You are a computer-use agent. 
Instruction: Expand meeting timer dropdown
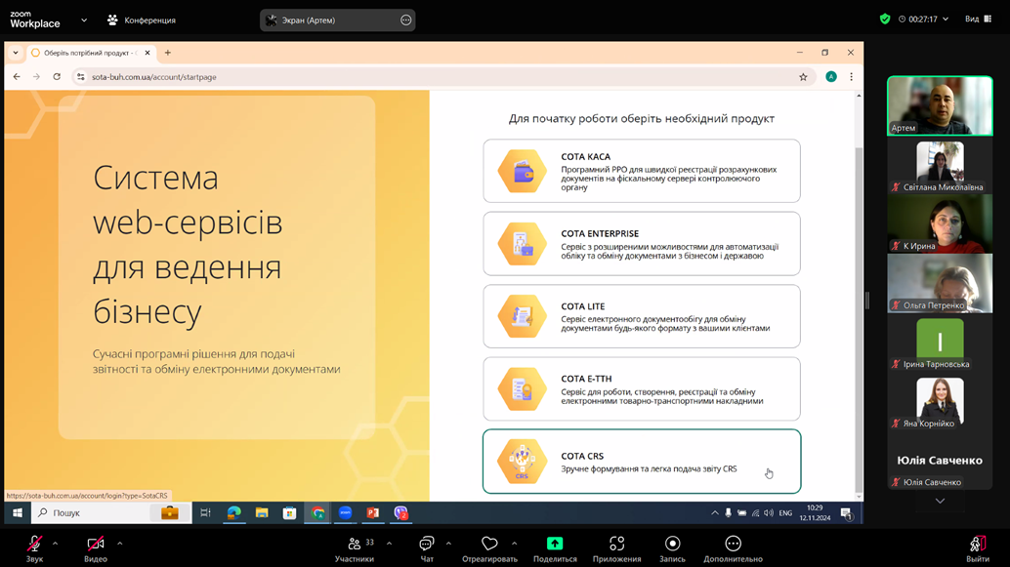[x=946, y=20]
